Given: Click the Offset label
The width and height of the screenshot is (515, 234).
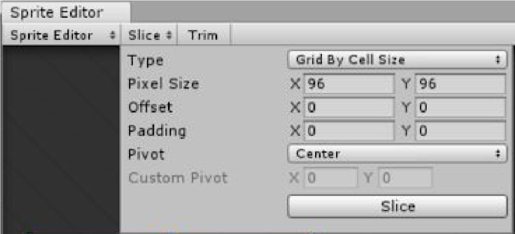Looking at the screenshot, I should click(150, 107).
